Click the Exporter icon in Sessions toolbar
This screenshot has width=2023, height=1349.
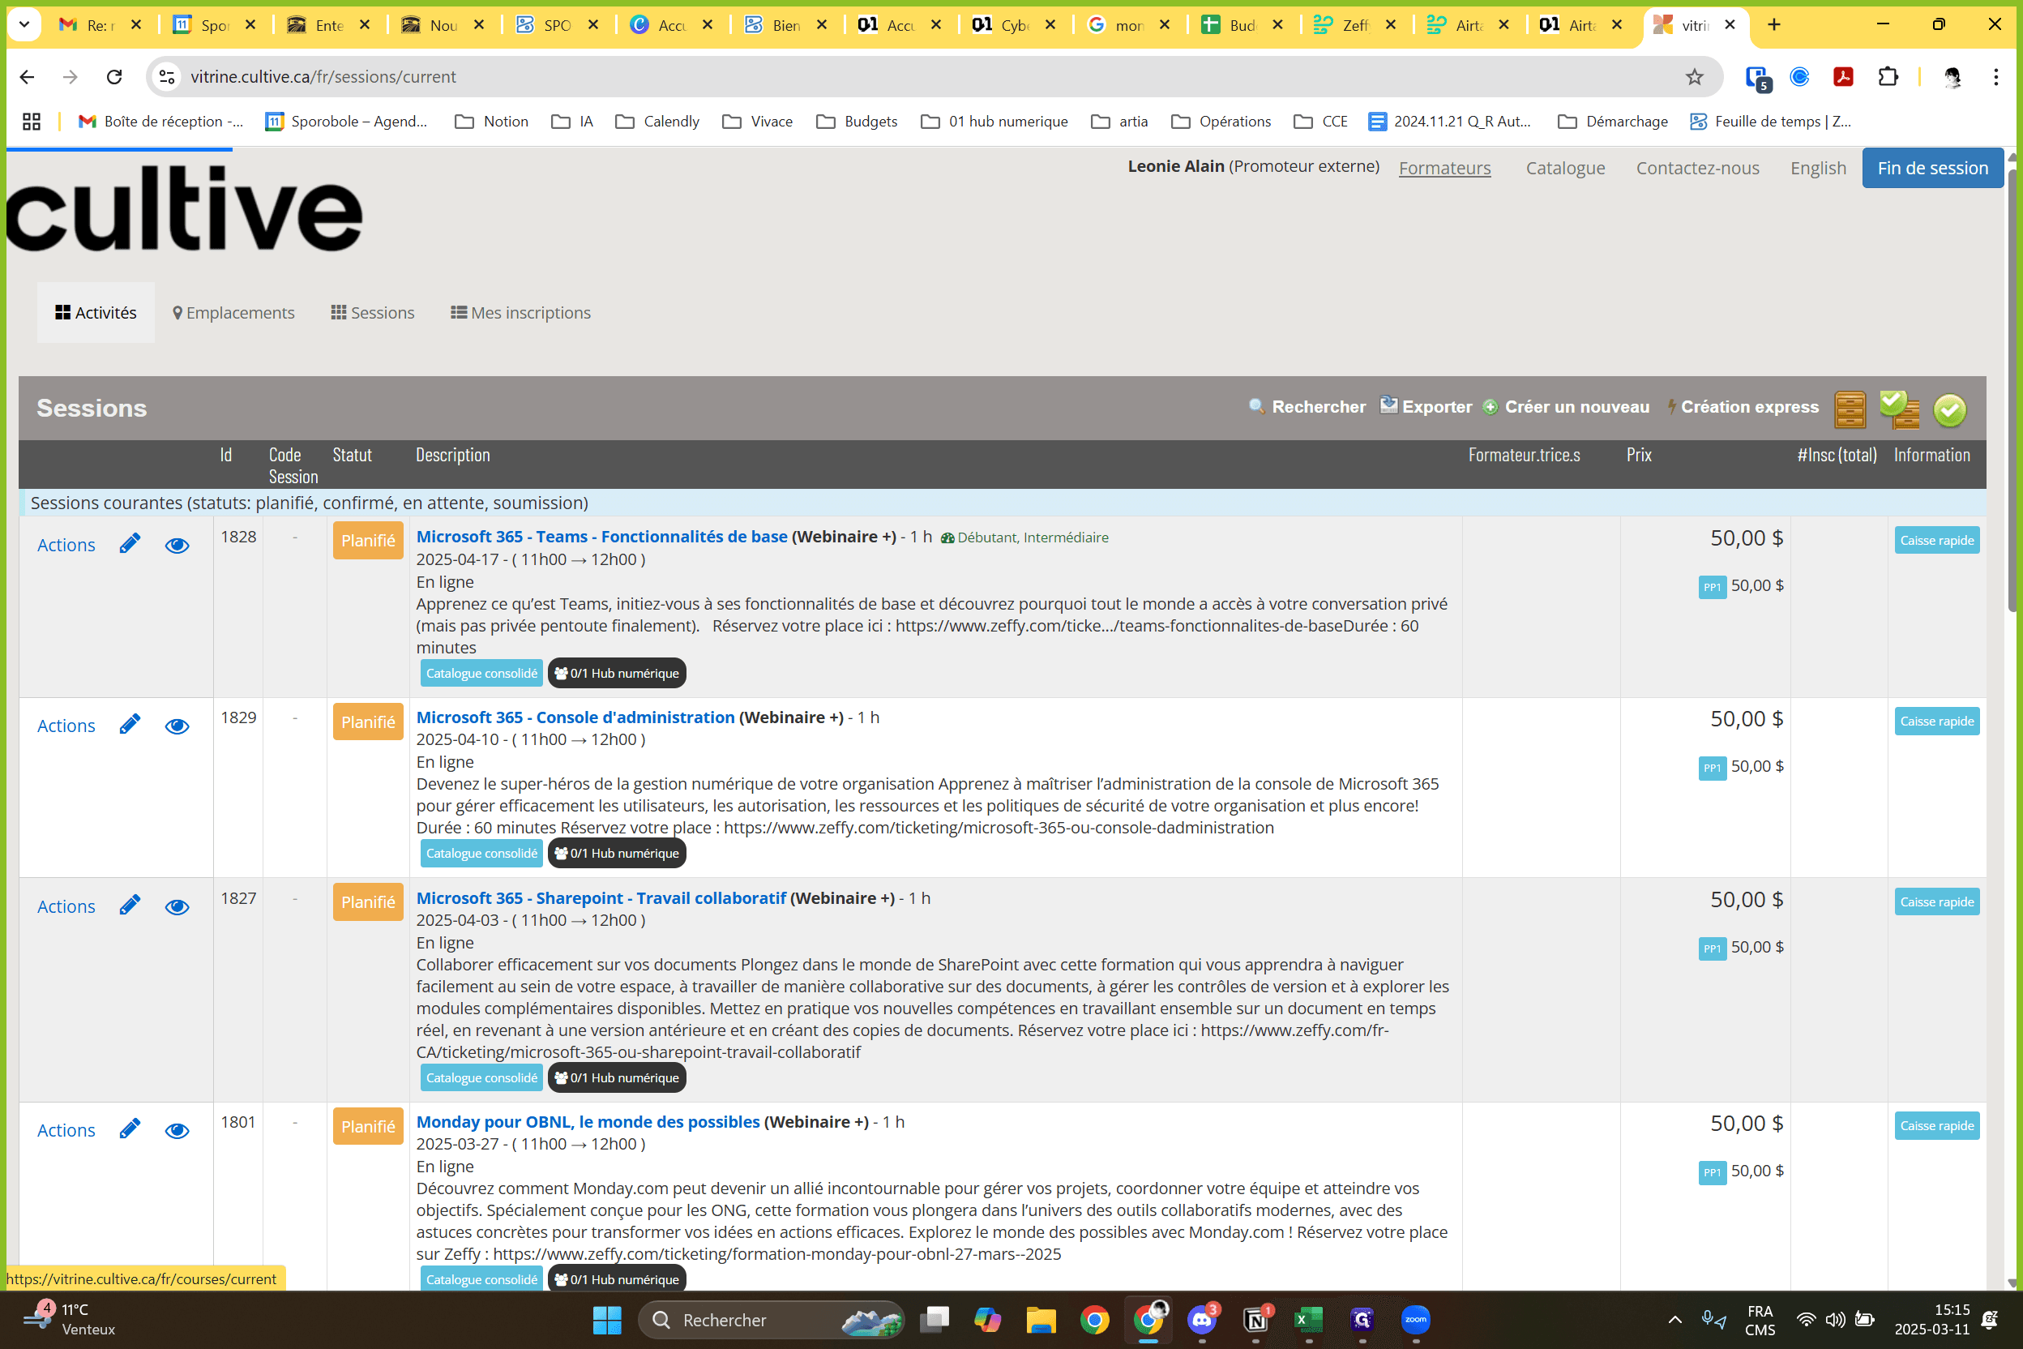(1388, 405)
